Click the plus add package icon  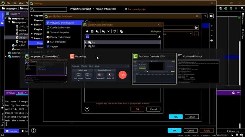(212, 25)
